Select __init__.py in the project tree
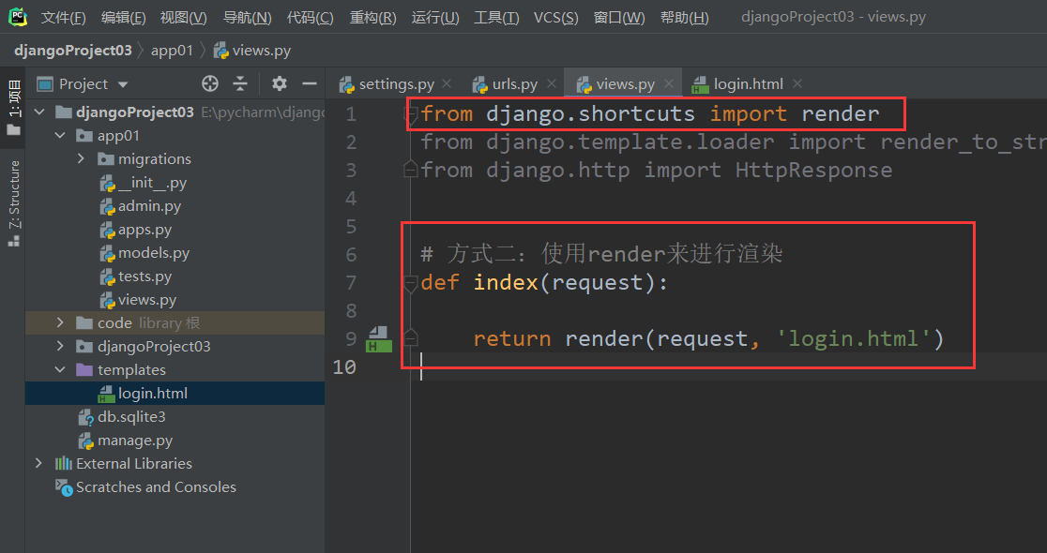The width and height of the screenshot is (1047, 553). click(x=152, y=182)
